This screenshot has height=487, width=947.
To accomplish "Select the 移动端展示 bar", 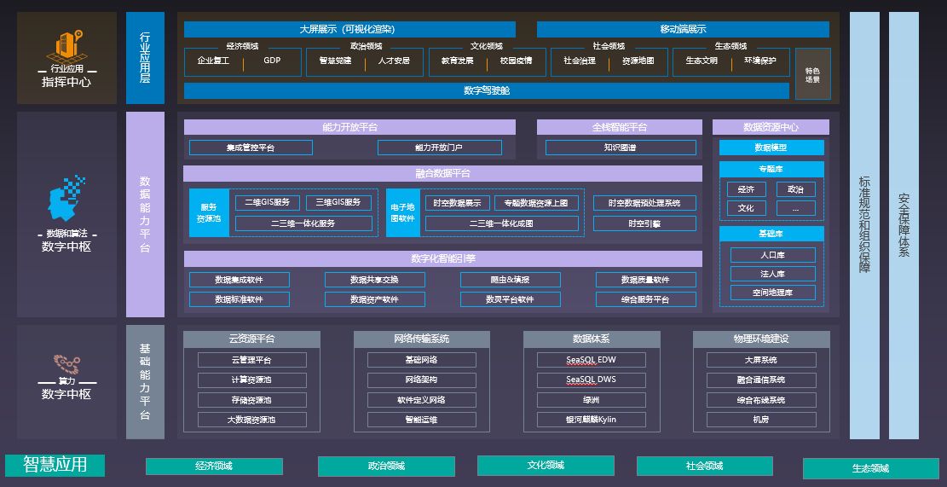I will [682, 30].
